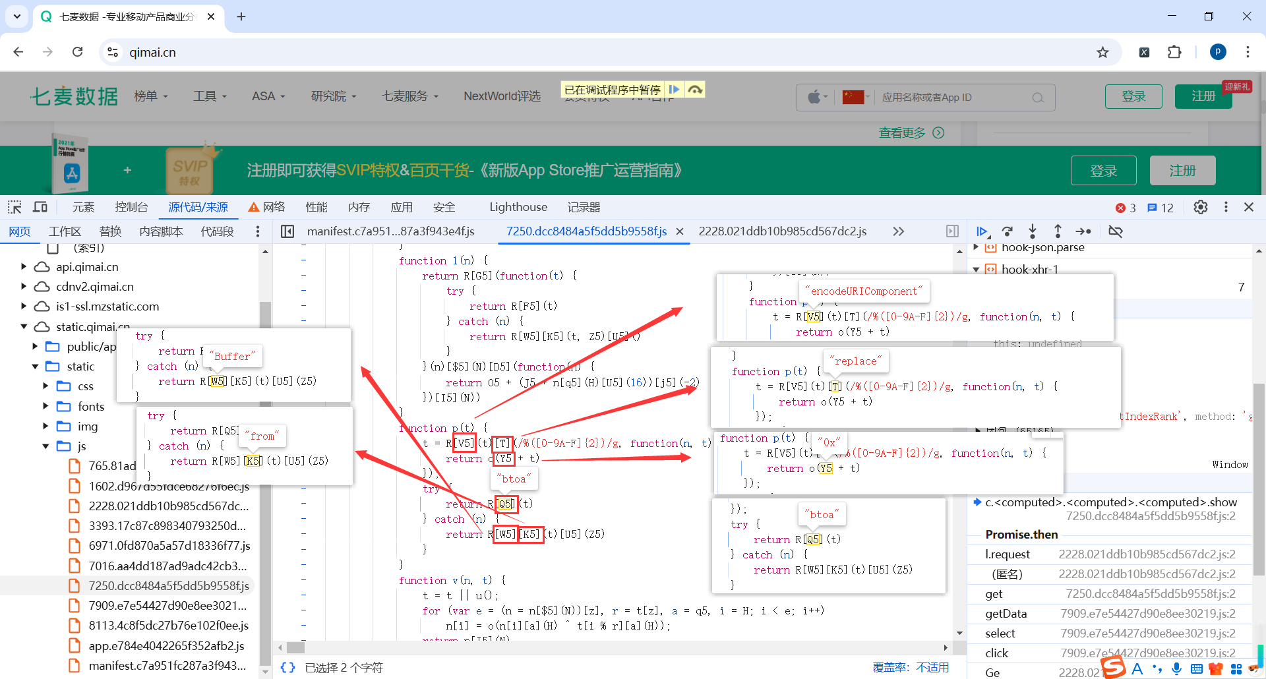Viewport: 1266px width, 679px height.
Task: Expand the css folder
Action: (x=45, y=386)
